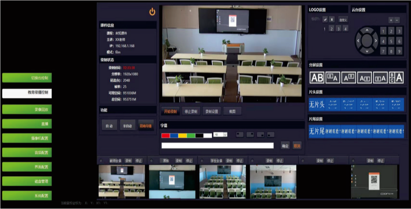The width and height of the screenshot is (411, 209).
Task: Toggle checkbox beside 教师全景 channel
Action: click(x=101, y=160)
